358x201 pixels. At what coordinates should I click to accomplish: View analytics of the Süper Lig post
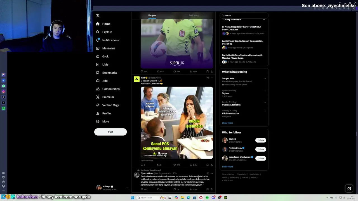coord(191,71)
